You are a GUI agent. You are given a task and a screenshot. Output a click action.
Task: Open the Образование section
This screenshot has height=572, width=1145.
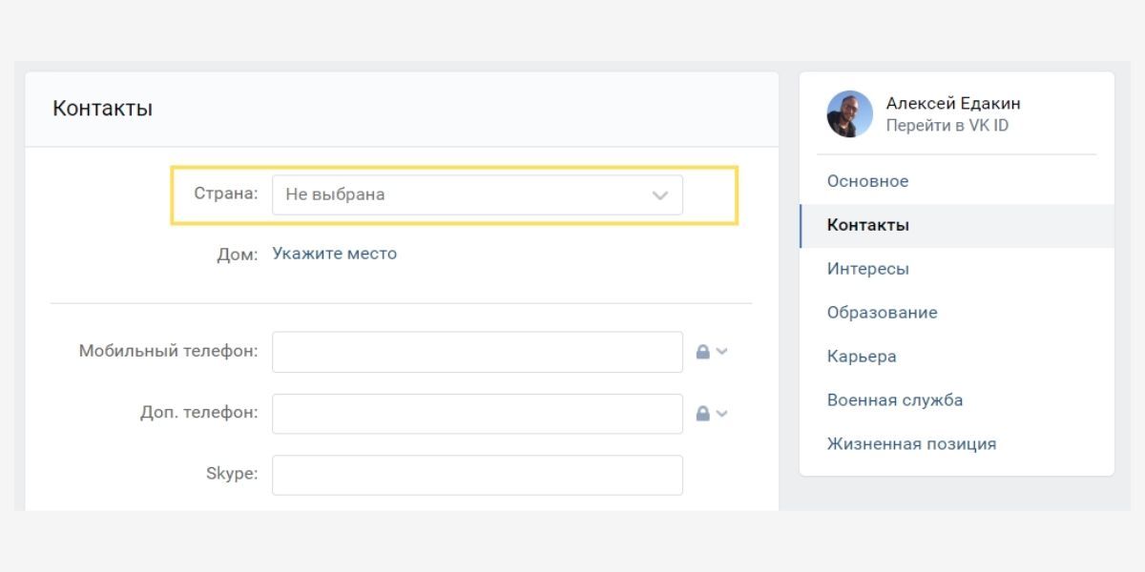coord(882,313)
